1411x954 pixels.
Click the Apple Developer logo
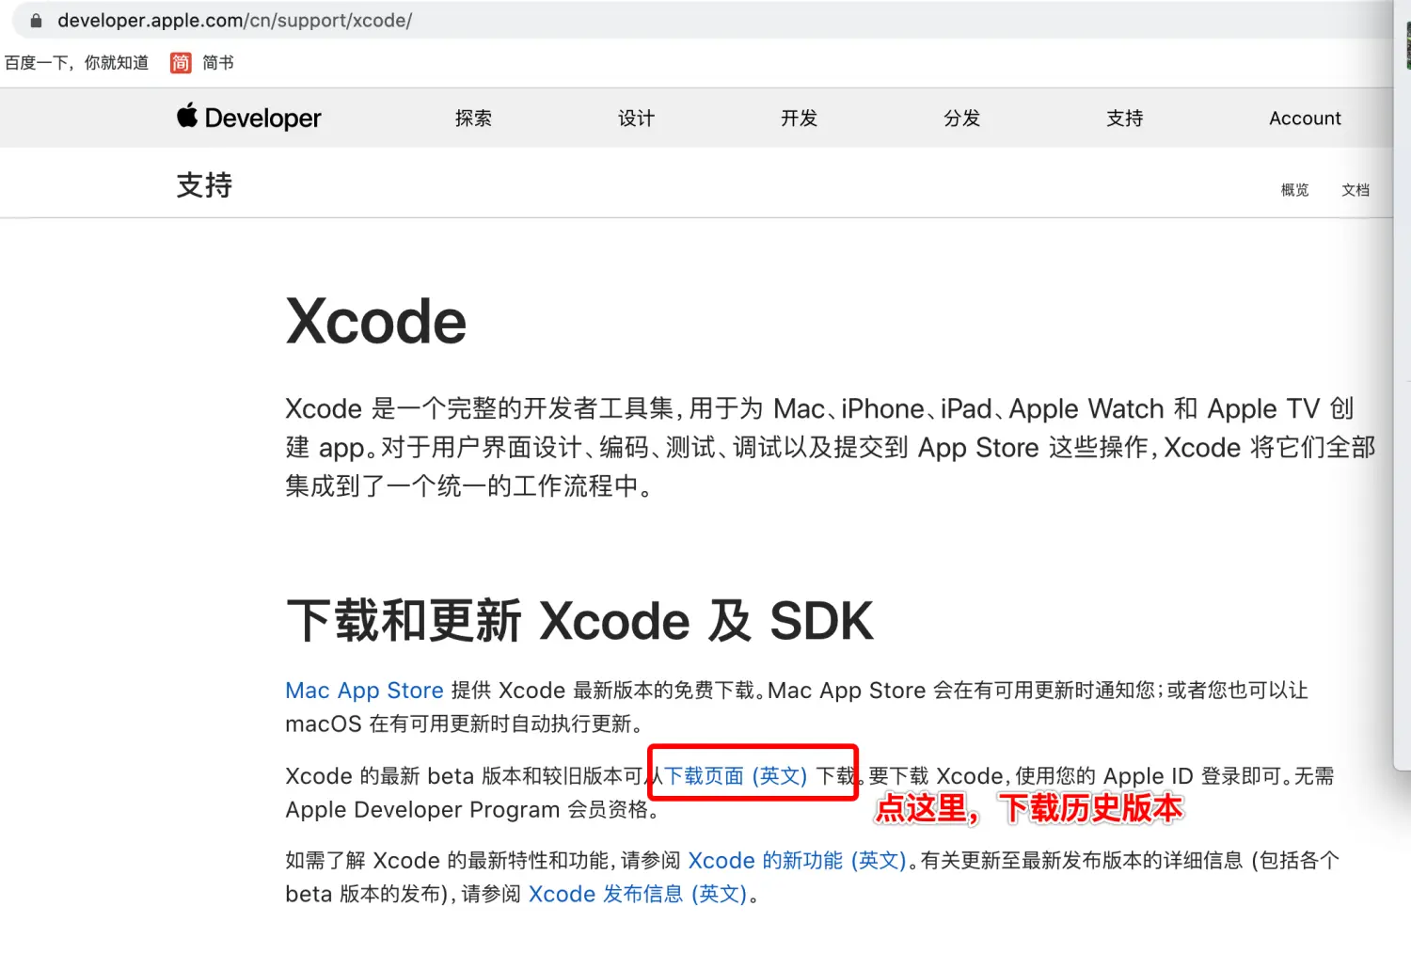pos(249,118)
